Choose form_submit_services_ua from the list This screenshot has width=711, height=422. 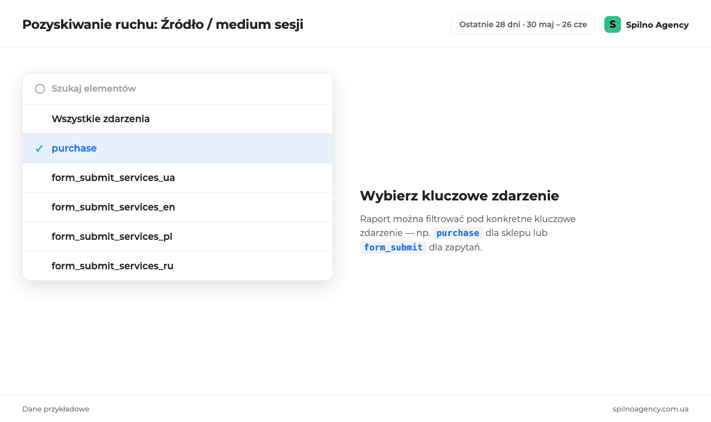tap(178, 178)
